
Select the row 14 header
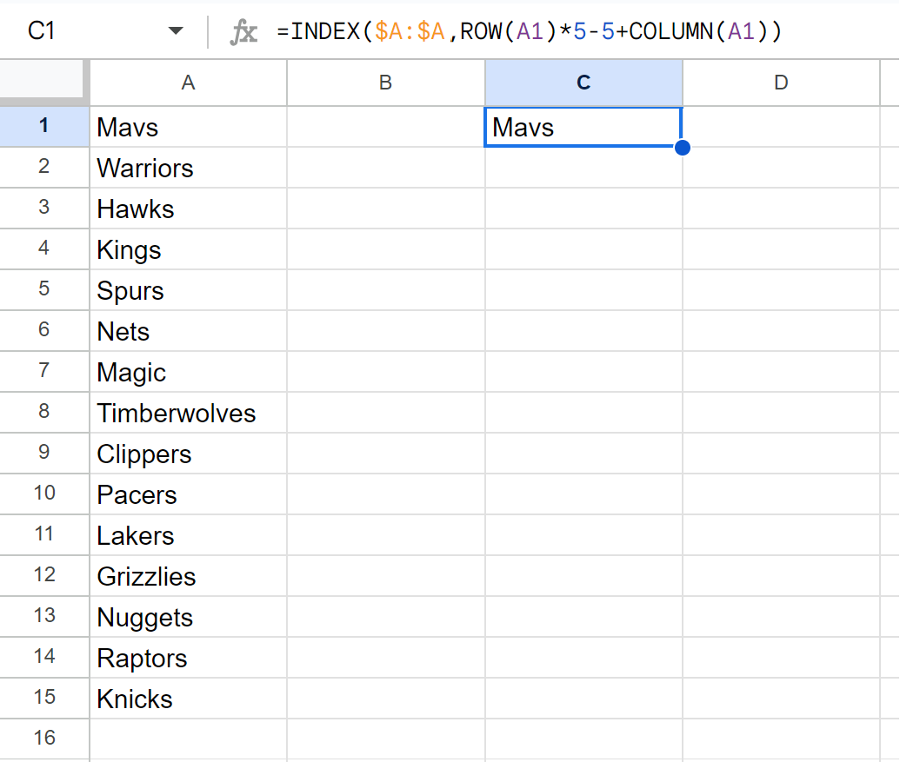44,657
